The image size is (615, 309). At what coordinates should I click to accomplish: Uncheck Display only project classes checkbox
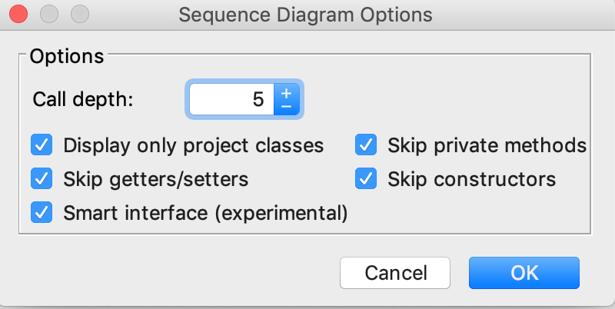42,145
